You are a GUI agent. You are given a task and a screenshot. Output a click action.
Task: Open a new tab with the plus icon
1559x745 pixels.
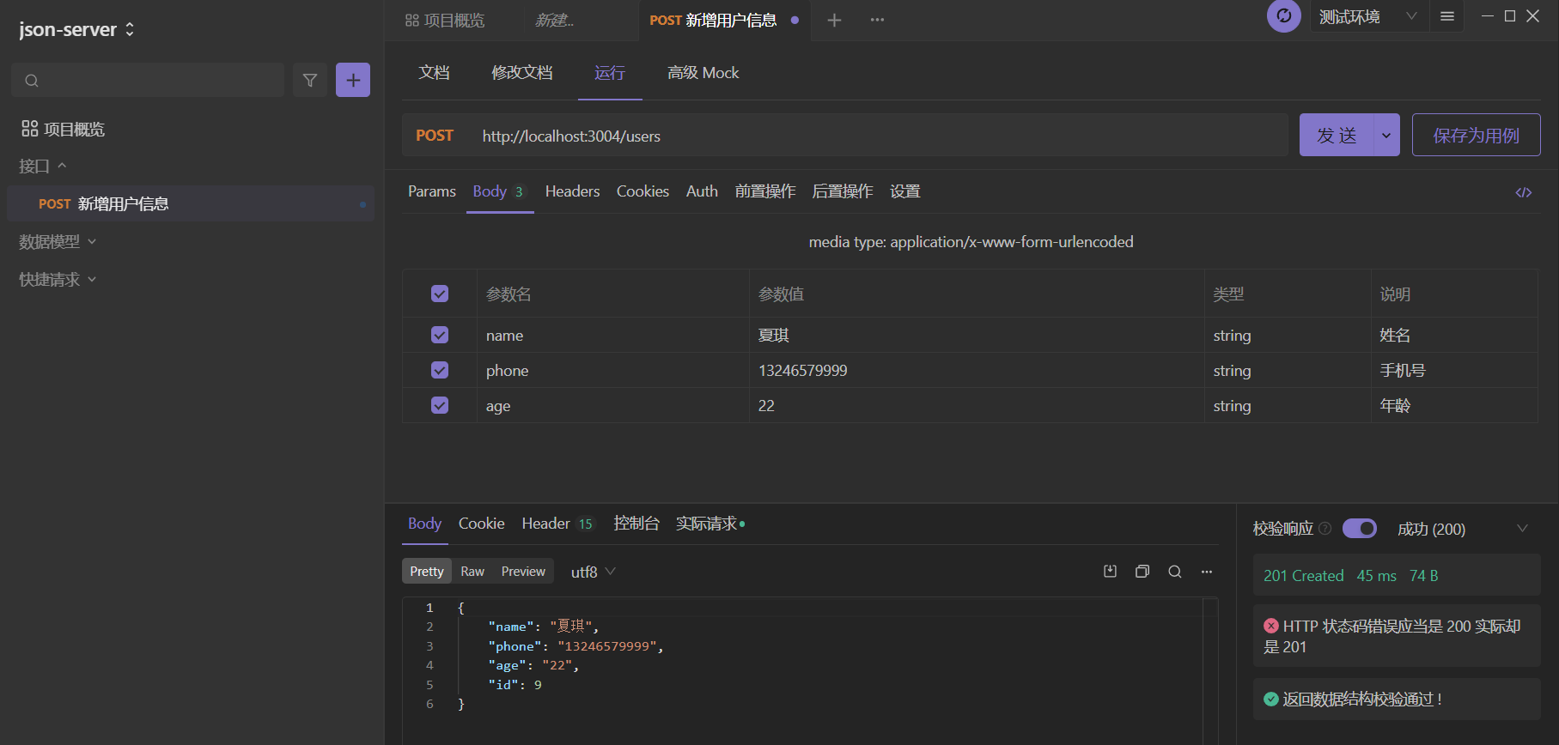pos(834,20)
